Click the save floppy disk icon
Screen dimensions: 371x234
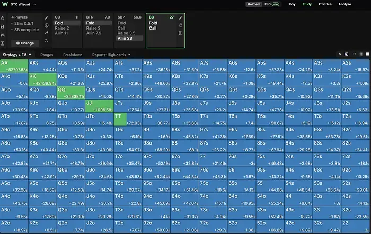coord(3,26)
